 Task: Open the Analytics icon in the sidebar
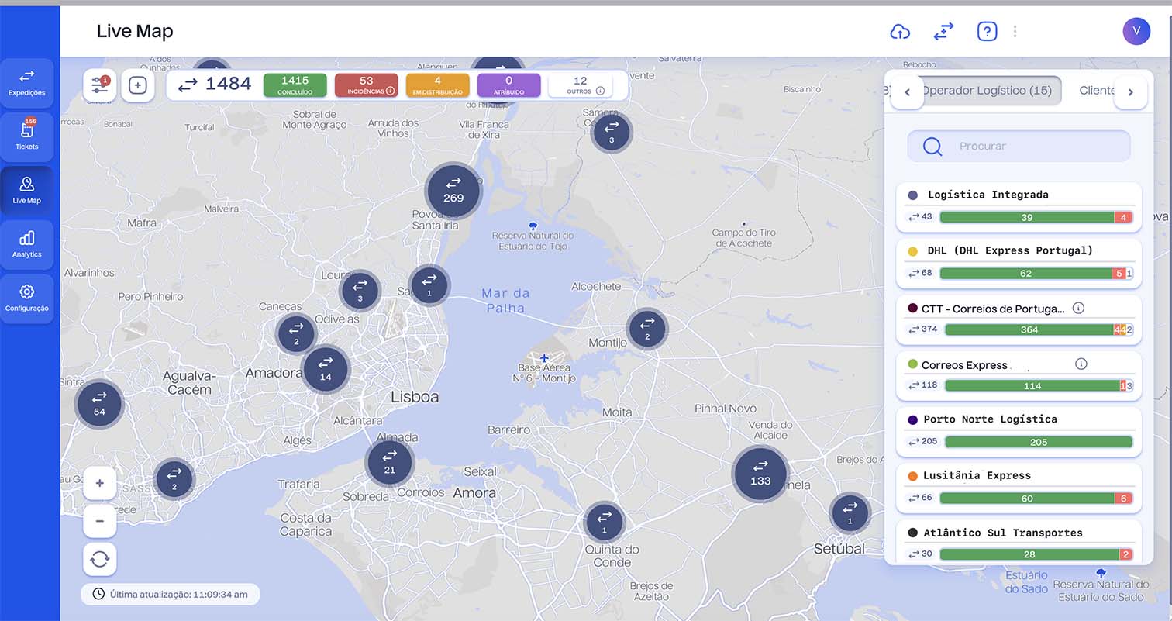pos(27,243)
